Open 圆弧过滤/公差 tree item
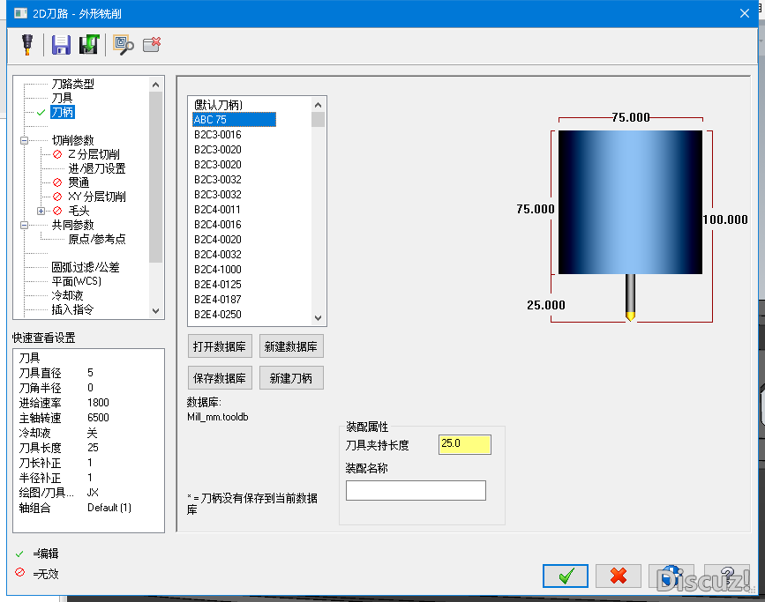Screen dimensions: 765x602 86,267
